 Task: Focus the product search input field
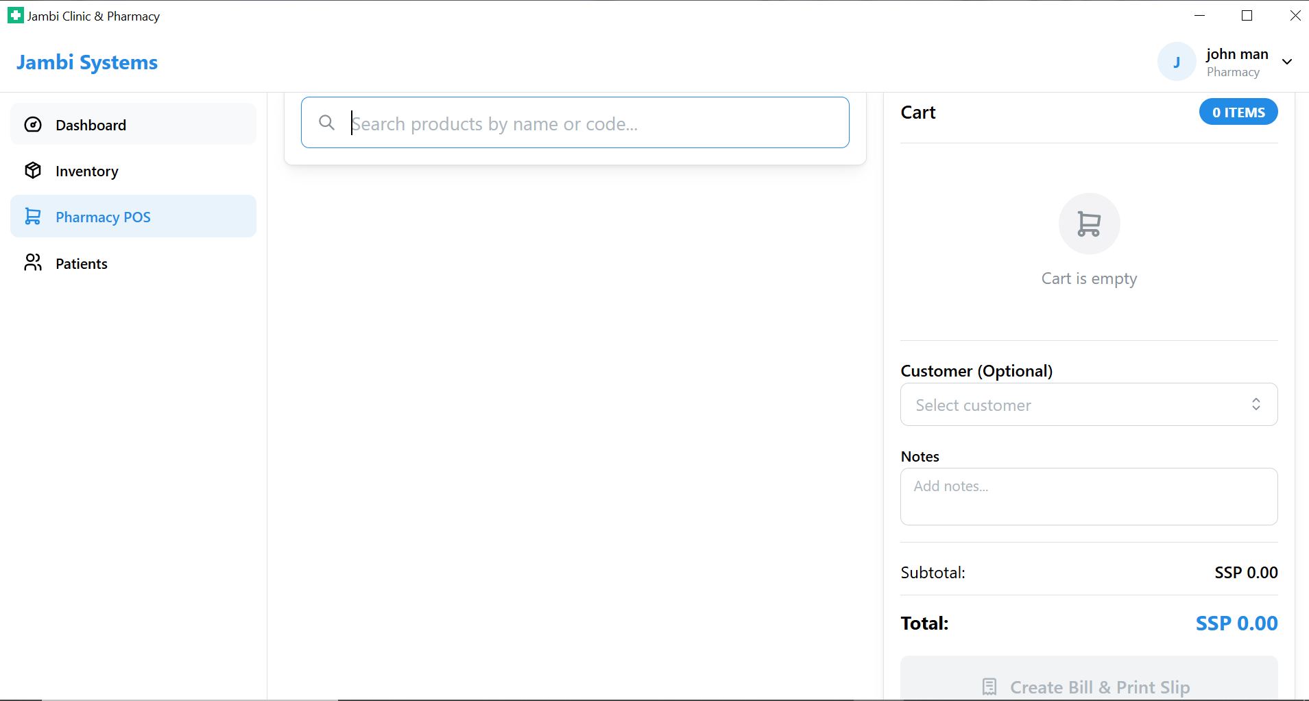point(590,123)
